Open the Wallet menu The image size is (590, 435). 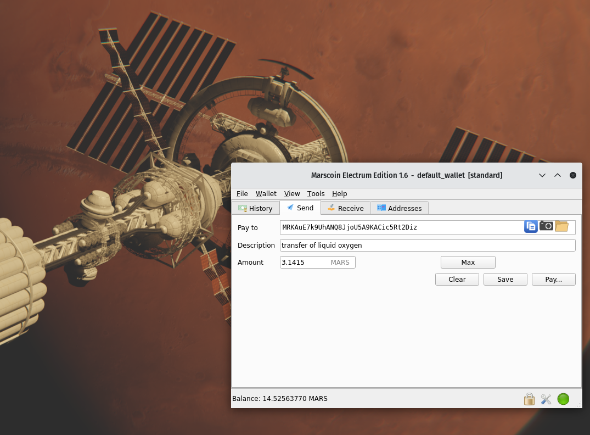point(266,193)
